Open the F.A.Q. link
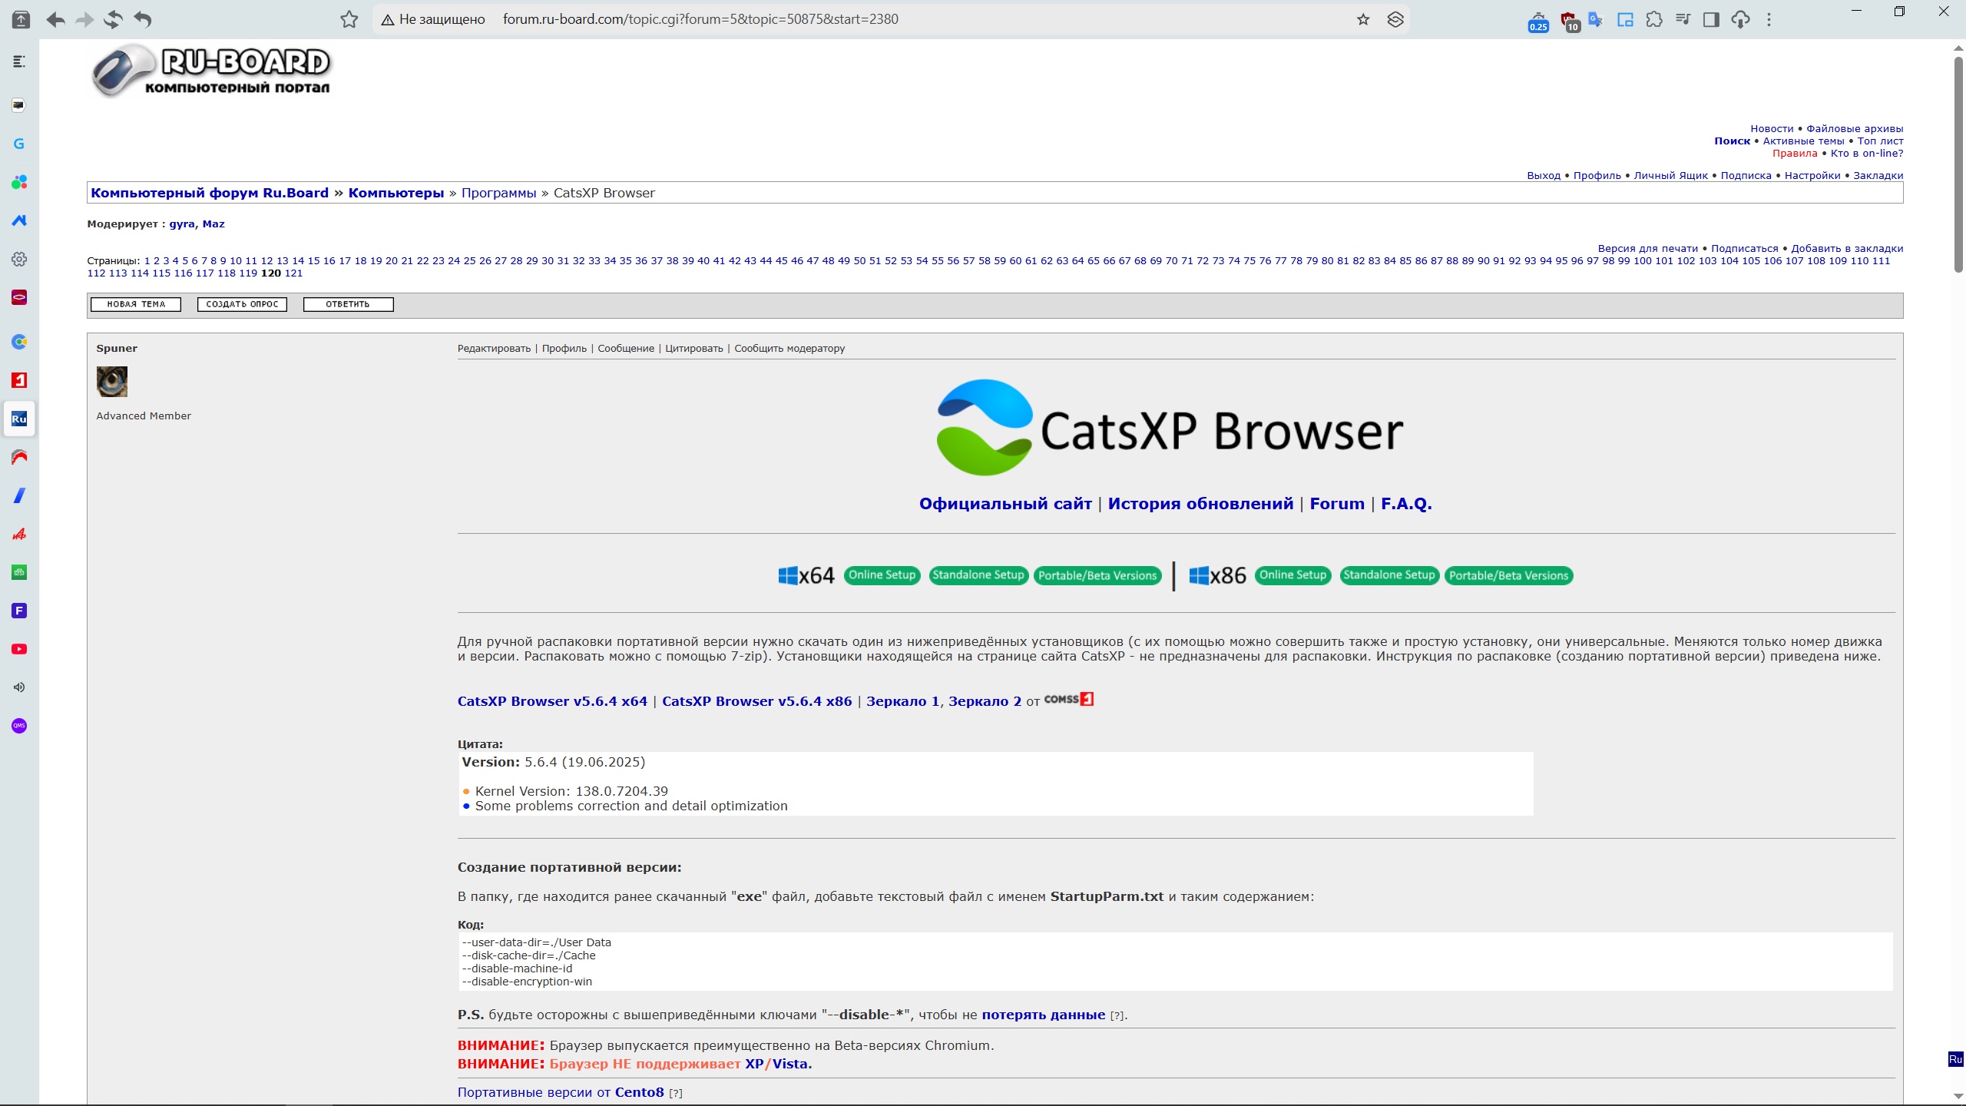Viewport: 1966px width, 1106px height. (x=1406, y=503)
